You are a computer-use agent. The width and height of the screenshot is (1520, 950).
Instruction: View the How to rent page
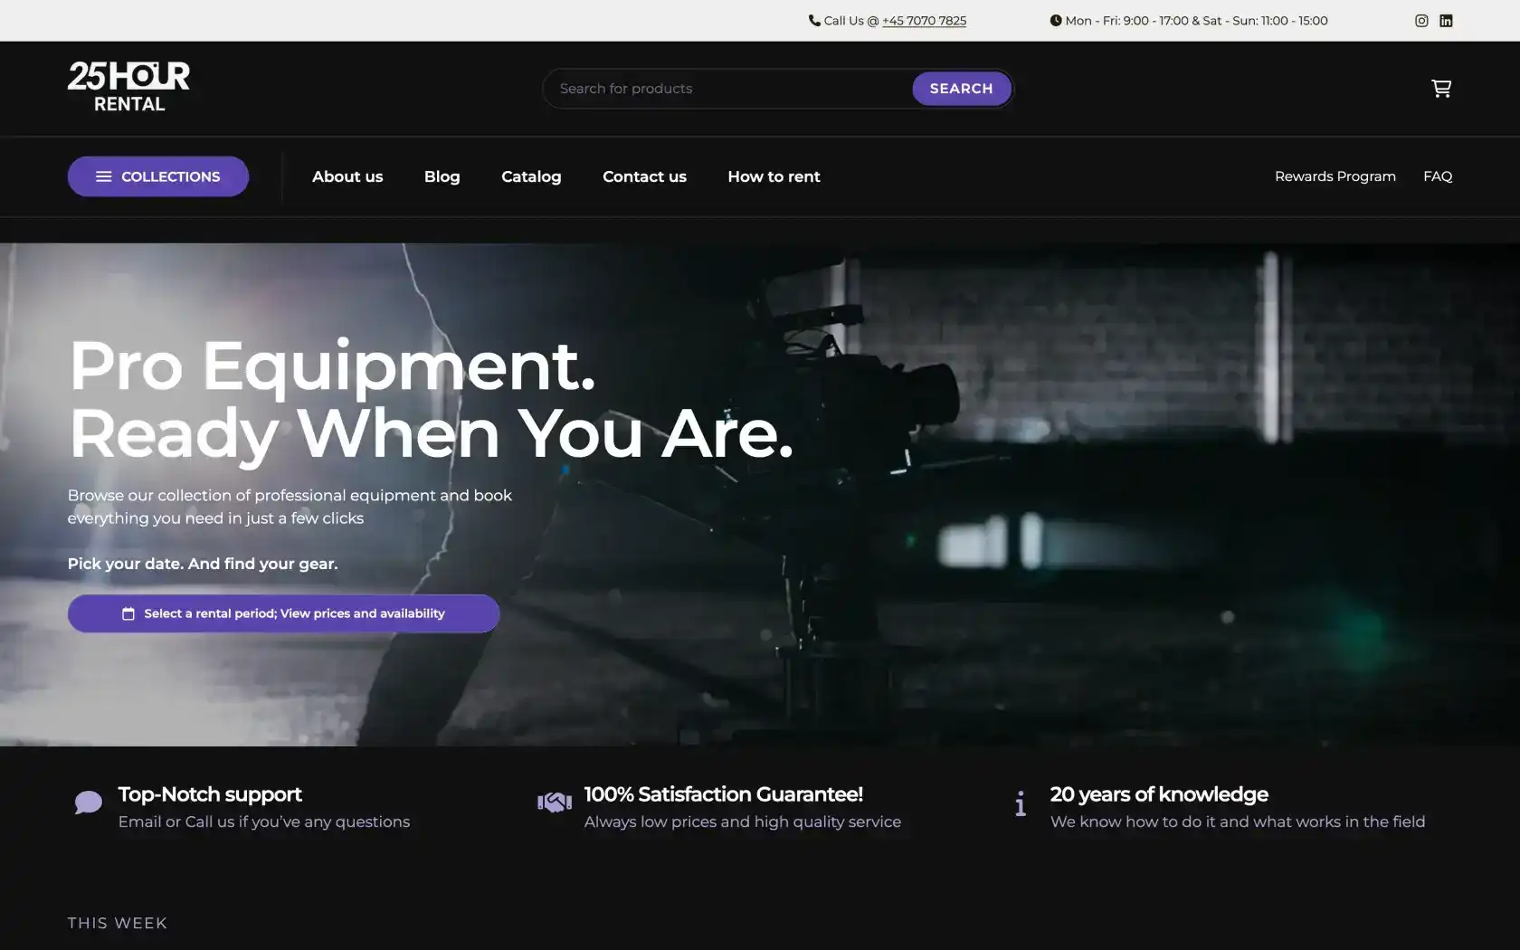tap(774, 176)
